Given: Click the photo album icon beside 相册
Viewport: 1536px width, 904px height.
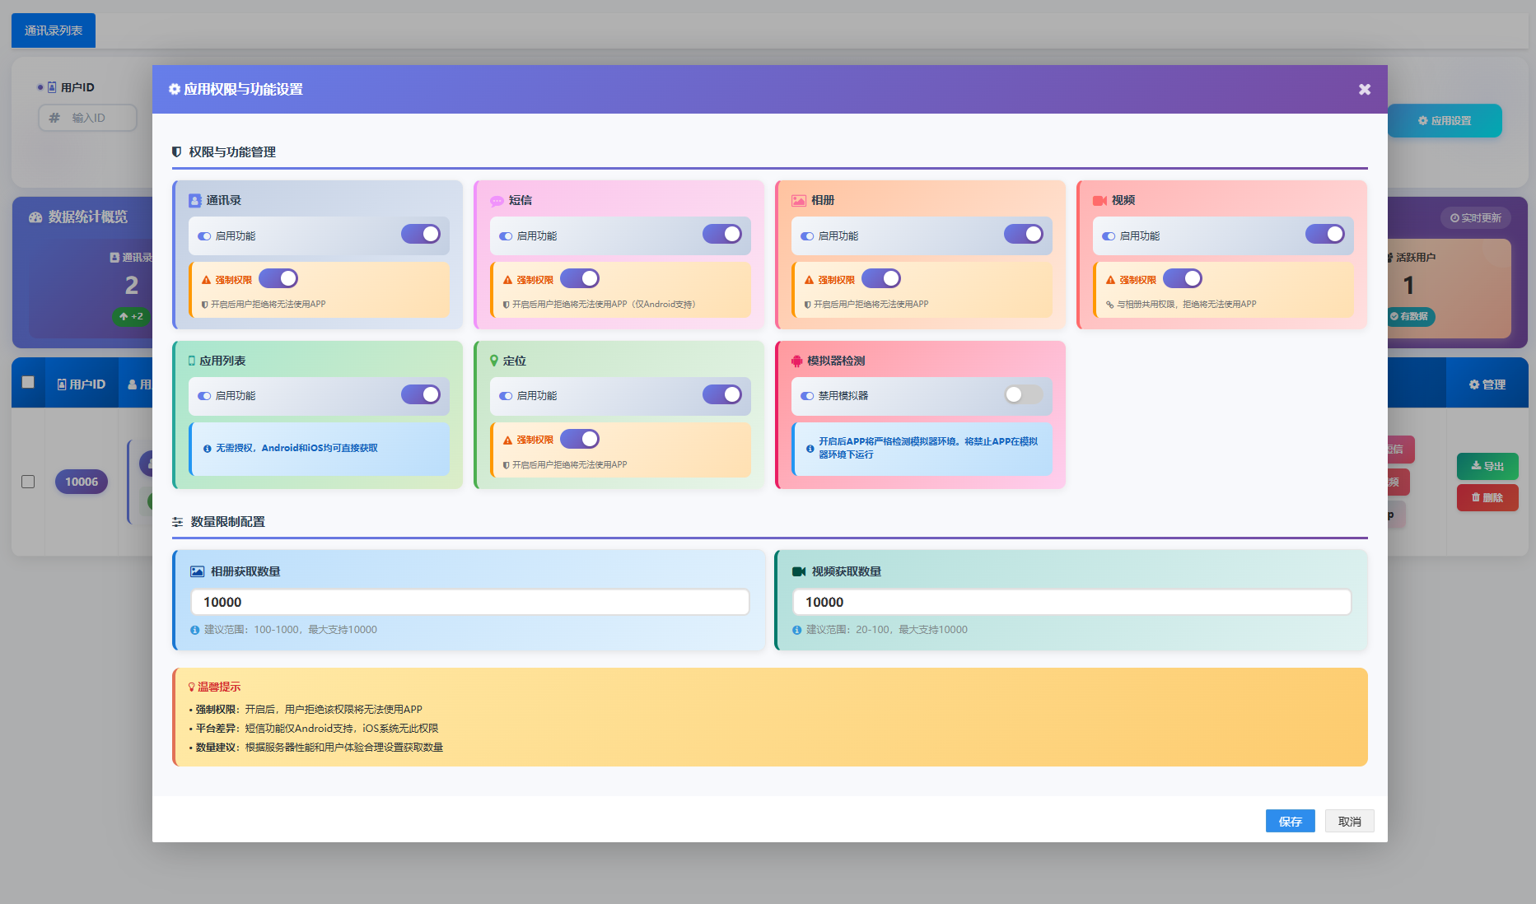Looking at the screenshot, I should point(798,201).
